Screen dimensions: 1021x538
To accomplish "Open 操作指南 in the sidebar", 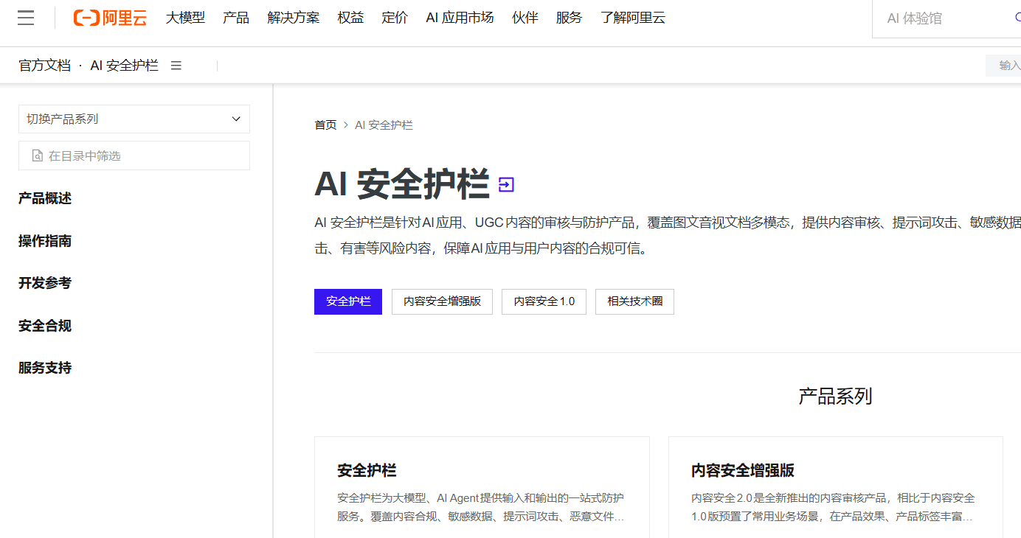I will (45, 241).
